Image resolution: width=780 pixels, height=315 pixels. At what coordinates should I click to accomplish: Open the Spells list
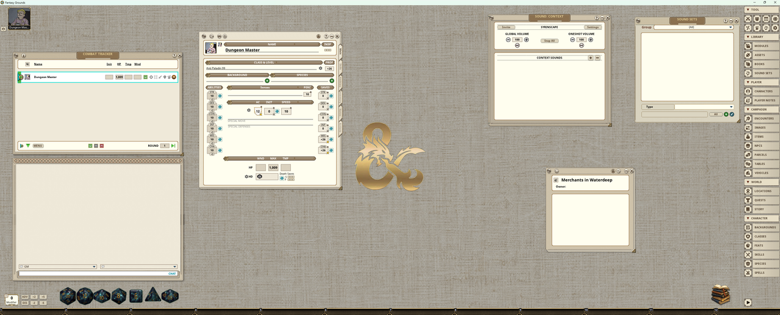[762, 273]
